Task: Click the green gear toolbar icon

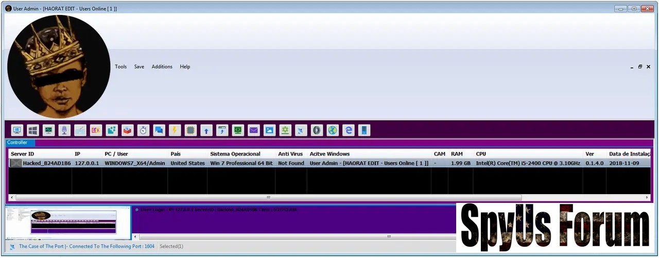Action: point(285,130)
